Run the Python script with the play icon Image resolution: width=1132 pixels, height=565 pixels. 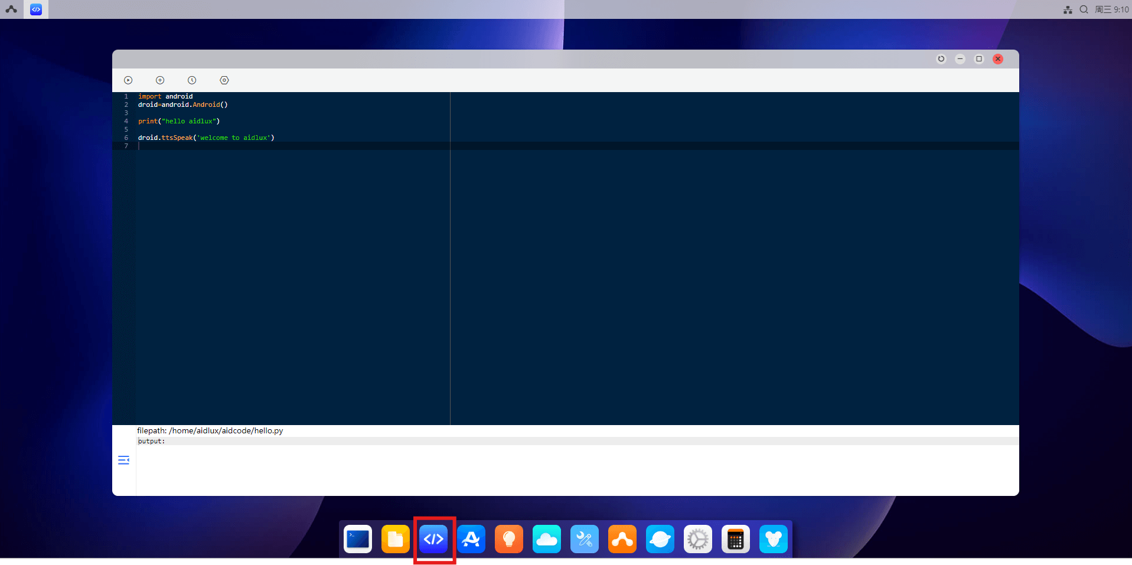coord(128,80)
